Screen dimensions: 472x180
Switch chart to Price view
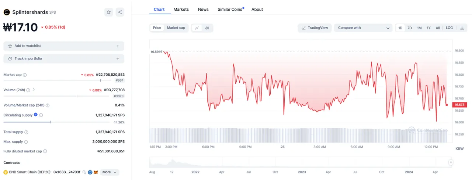click(x=157, y=28)
